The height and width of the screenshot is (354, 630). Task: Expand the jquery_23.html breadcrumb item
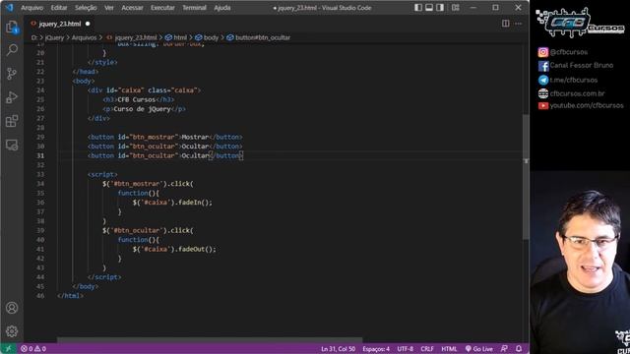(131, 37)
